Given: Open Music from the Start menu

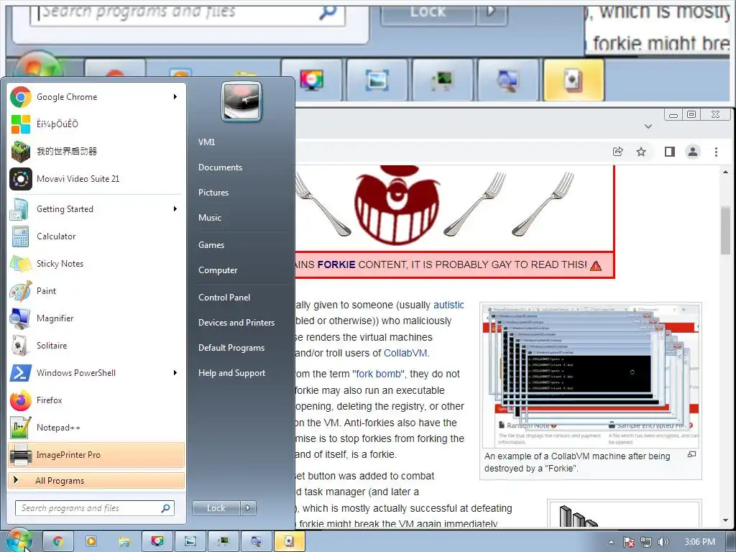Looking at the screenshot, I should 209,217.
